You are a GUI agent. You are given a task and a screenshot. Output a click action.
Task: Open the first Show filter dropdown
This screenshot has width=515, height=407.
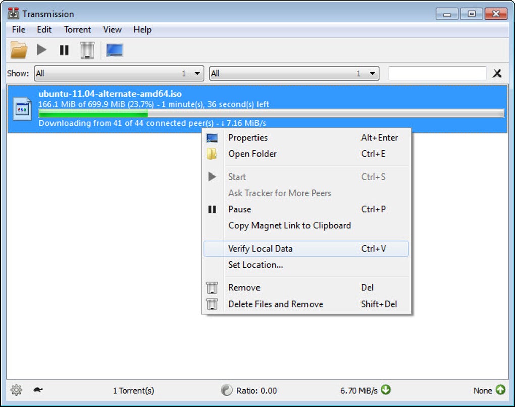[x=119, y=73]
